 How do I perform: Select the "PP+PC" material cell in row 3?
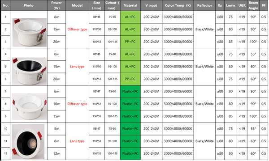coord(130,42)
